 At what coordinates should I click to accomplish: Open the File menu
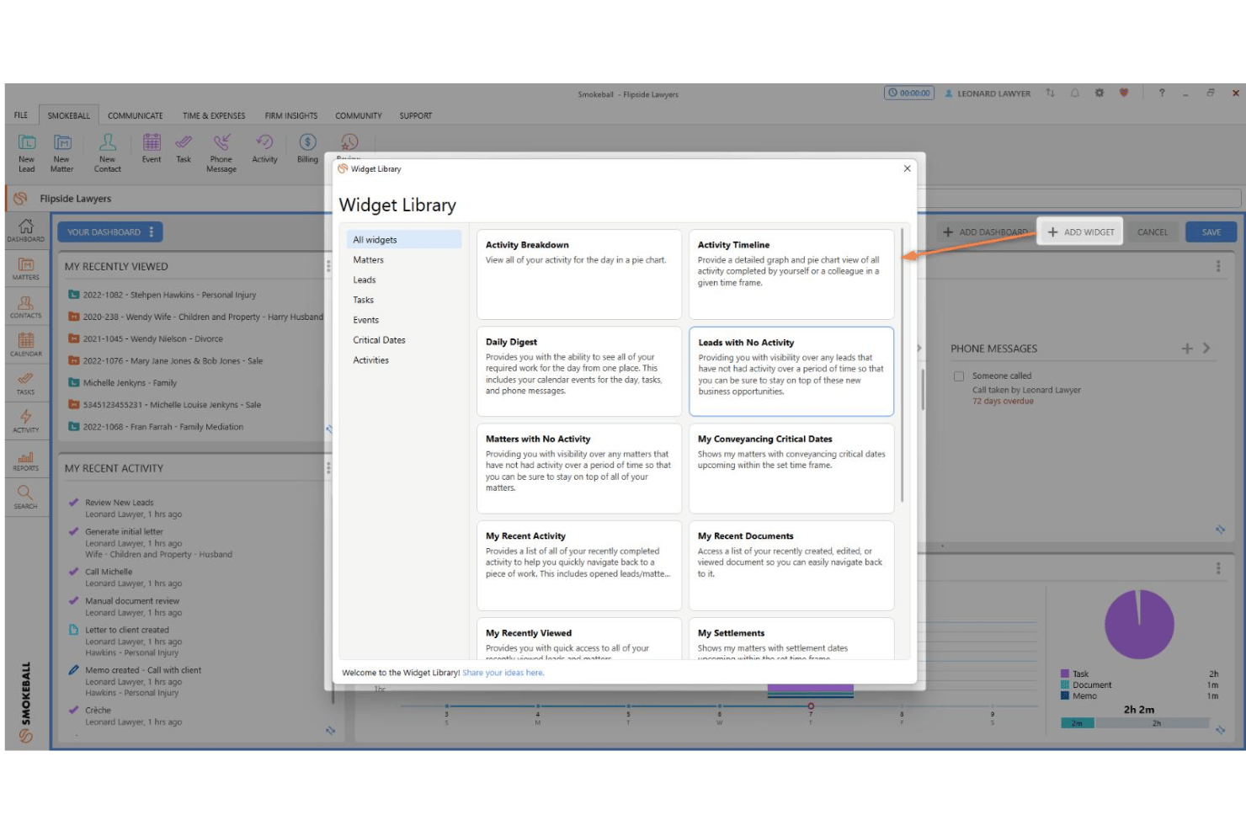(x=21, y=115)
